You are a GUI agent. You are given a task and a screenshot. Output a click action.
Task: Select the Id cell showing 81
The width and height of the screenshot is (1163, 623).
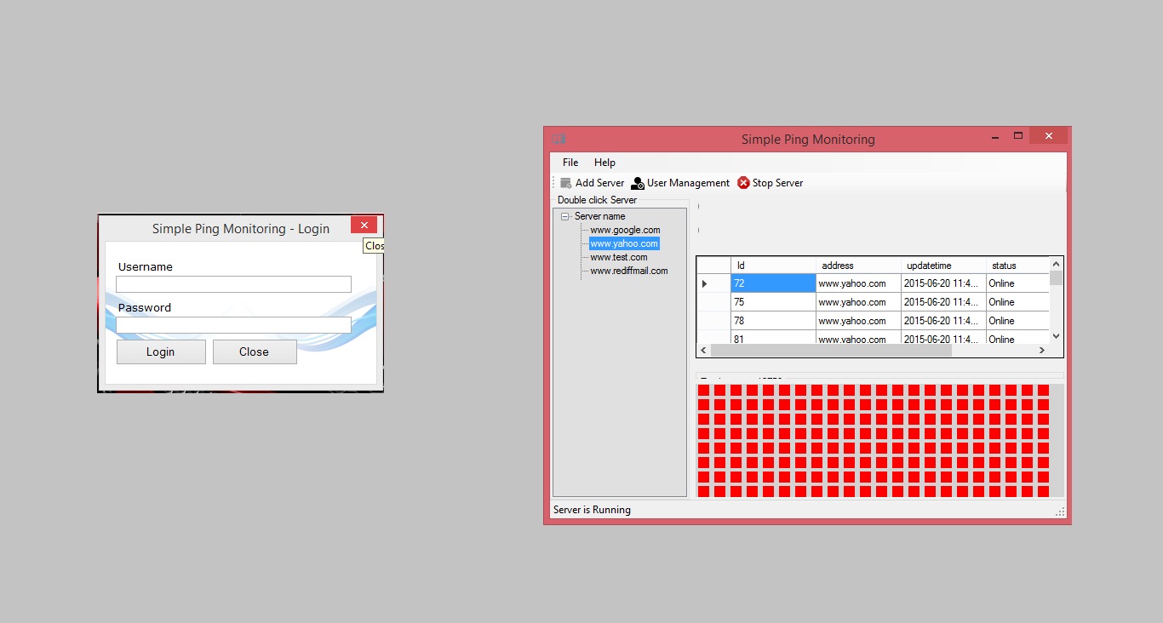coord(773,338)
